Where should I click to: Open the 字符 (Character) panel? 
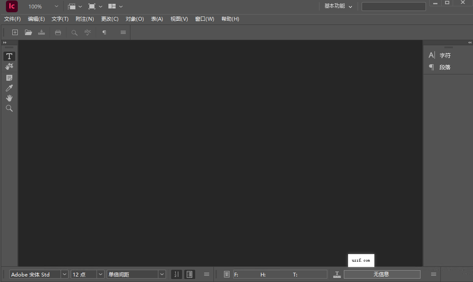click(x=445, y=55)
